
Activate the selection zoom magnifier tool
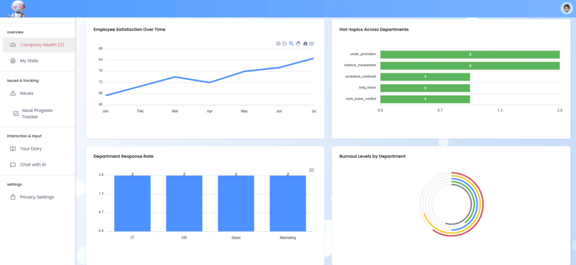pos(291,44)
